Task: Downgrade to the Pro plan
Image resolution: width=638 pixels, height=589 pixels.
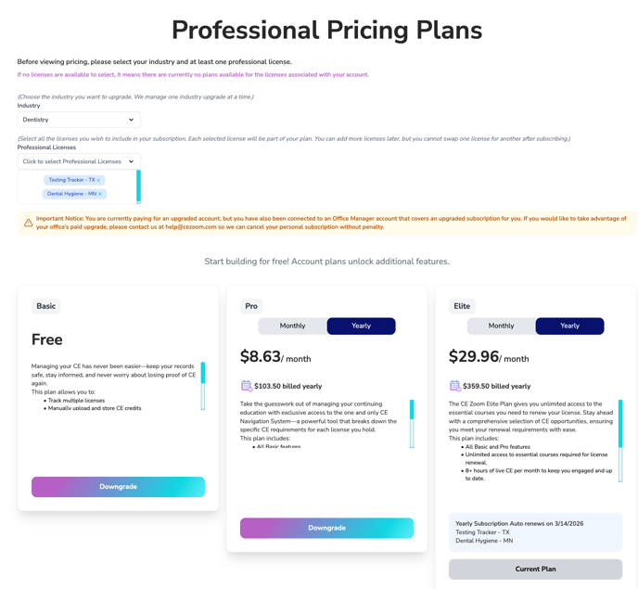Action: (x=326, y=528)
